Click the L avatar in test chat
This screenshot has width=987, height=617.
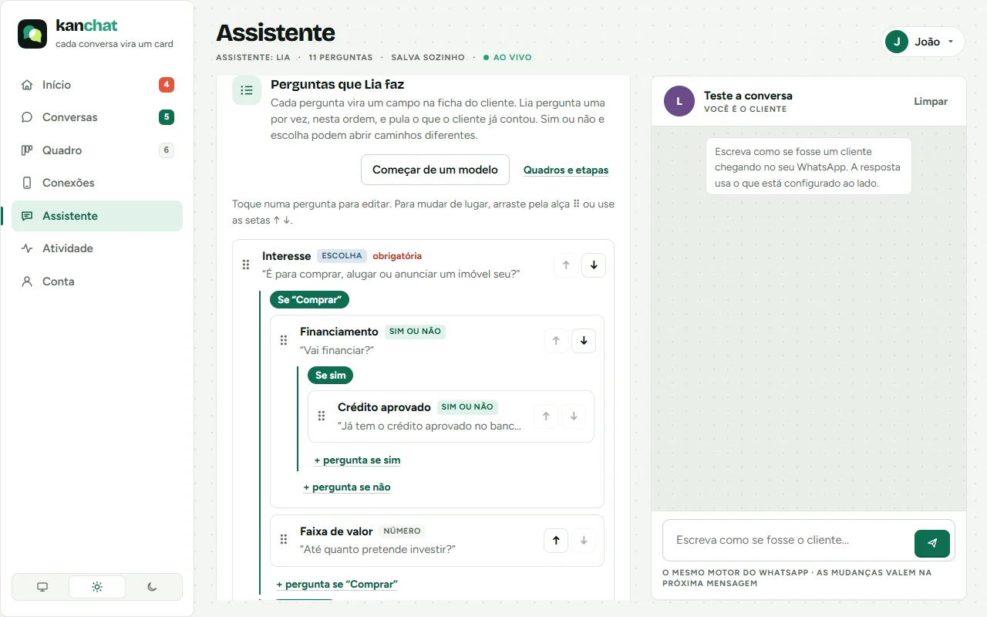coord(679,101)
